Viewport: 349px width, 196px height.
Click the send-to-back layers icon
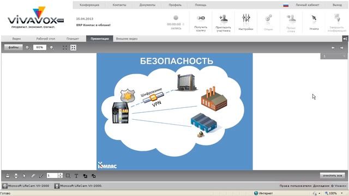click(x=93, y=176)
